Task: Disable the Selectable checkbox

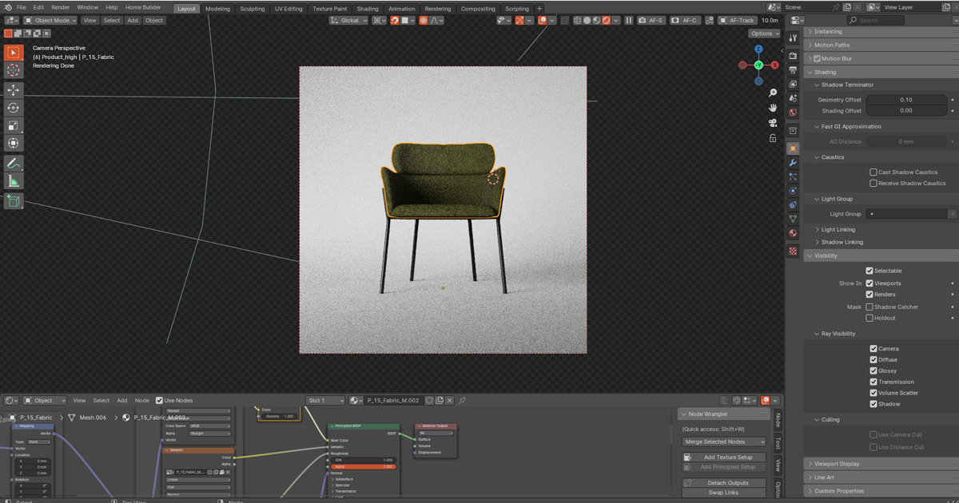Action: pos(869,271)
